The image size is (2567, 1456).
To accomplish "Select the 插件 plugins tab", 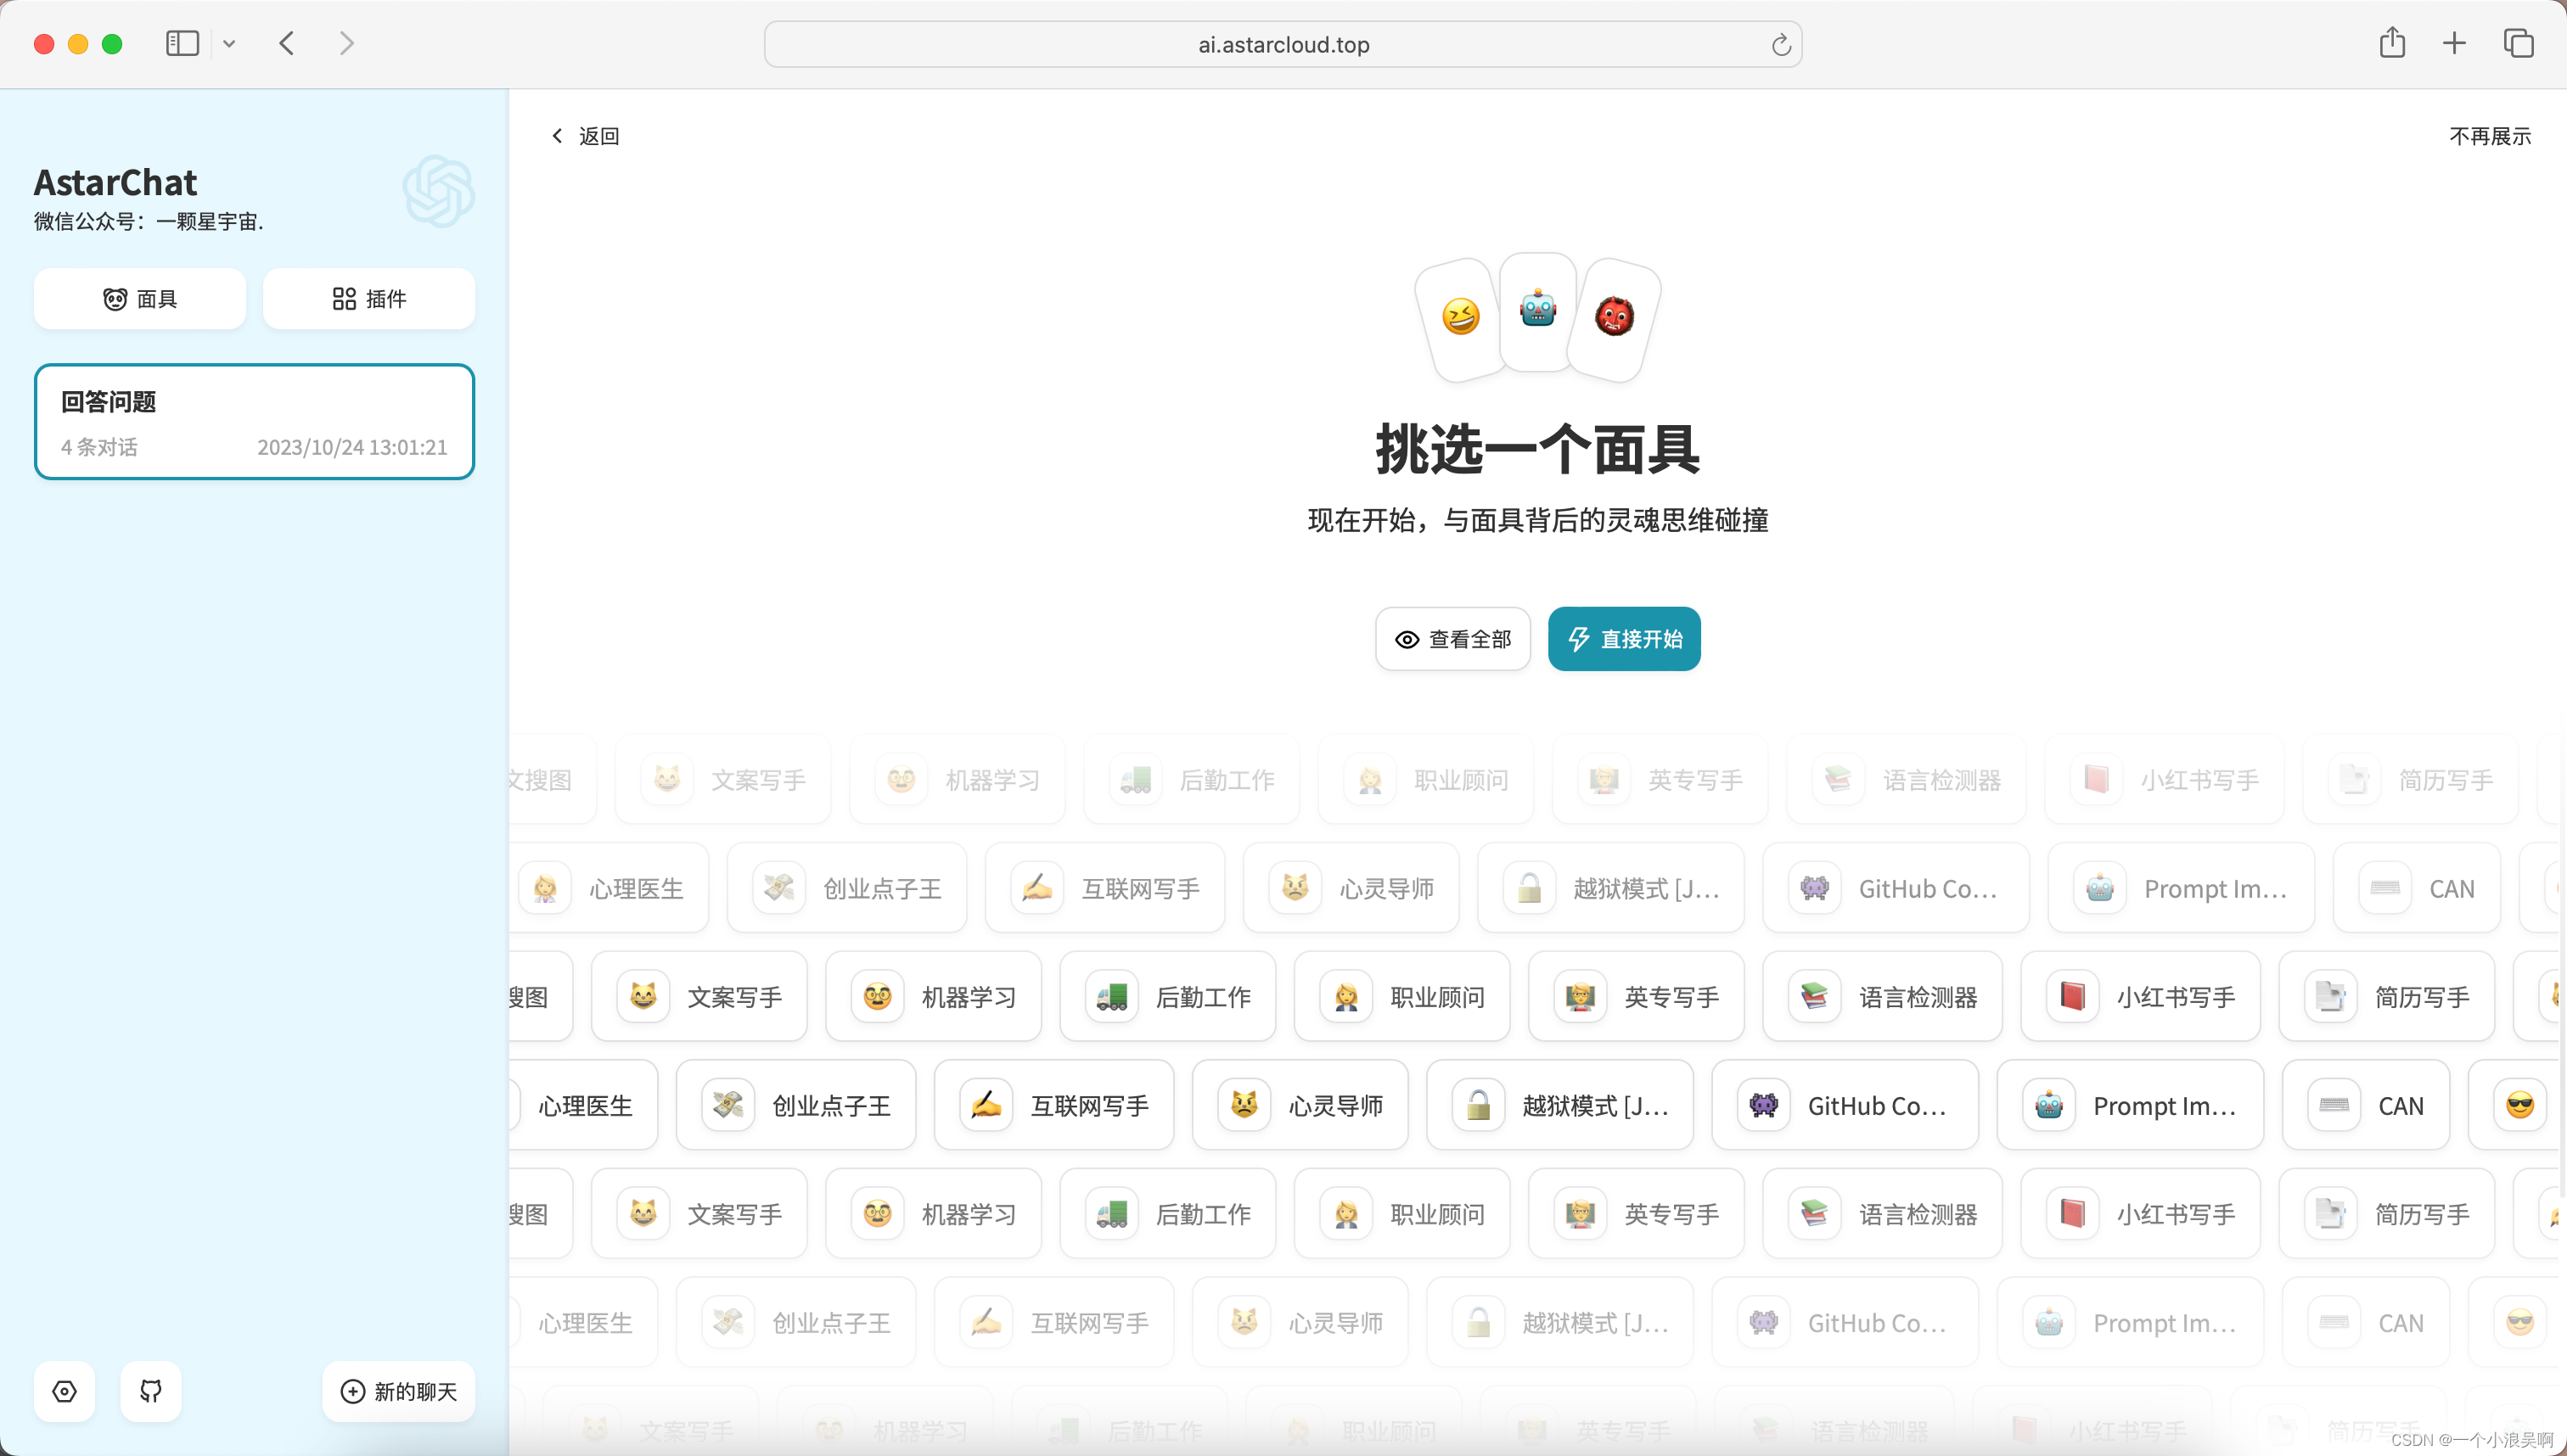I will 368,298.
